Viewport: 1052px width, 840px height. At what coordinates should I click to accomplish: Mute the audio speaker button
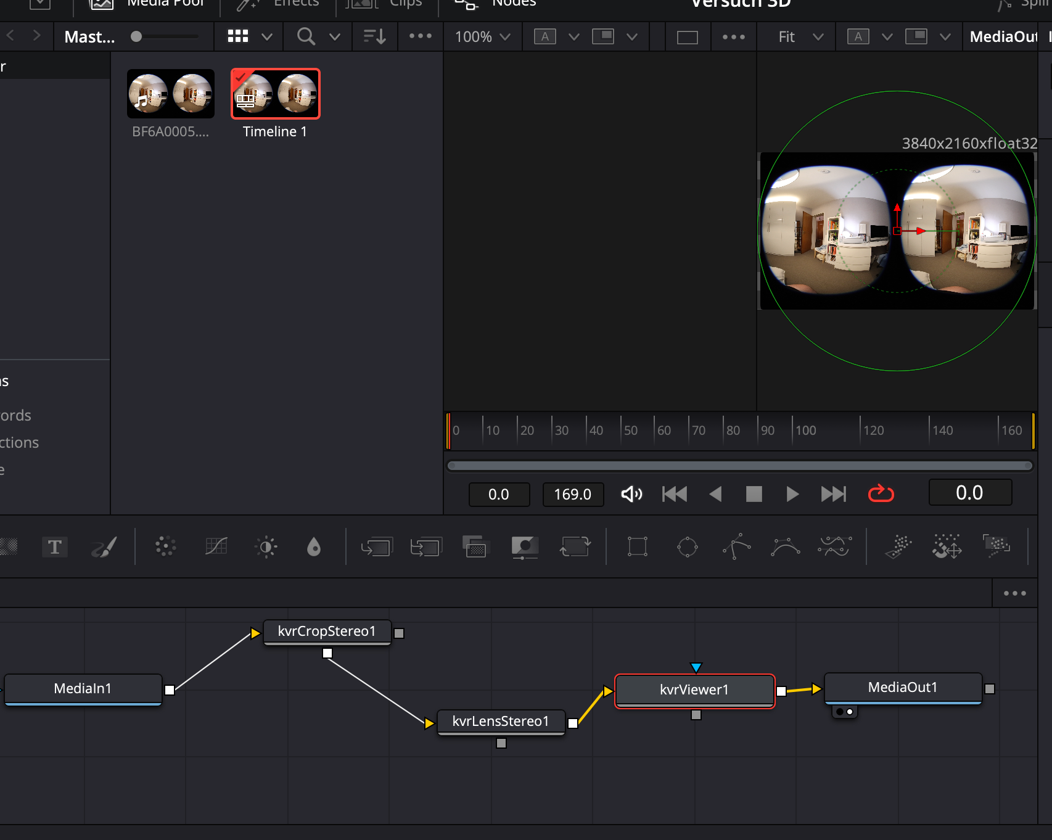(631, 494)
